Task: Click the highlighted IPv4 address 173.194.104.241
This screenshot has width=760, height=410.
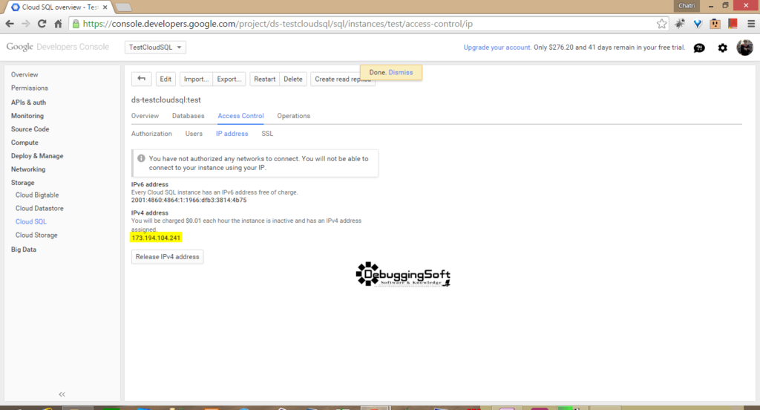Action: [156, 238]
